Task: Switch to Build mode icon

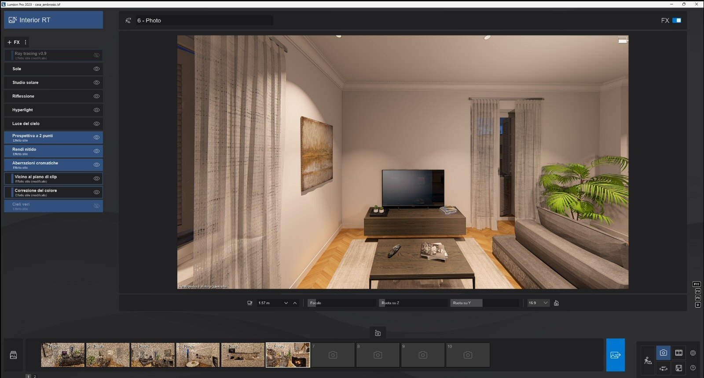Action: tap(648, 360)
